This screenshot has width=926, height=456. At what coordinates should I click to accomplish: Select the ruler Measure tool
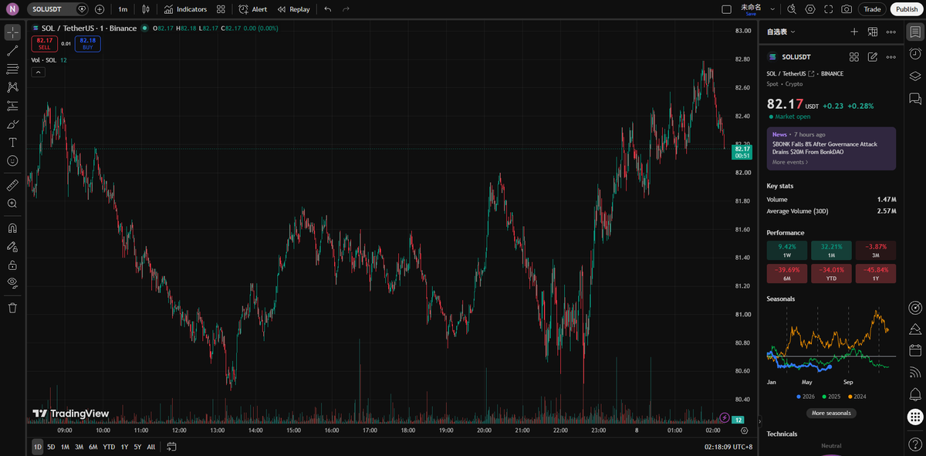tap(12, 185)
